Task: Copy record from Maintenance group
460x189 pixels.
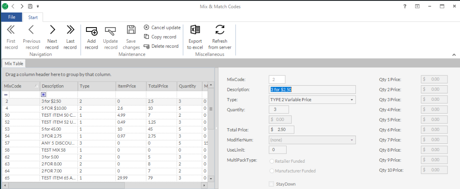Action: [x=161, y=37]
